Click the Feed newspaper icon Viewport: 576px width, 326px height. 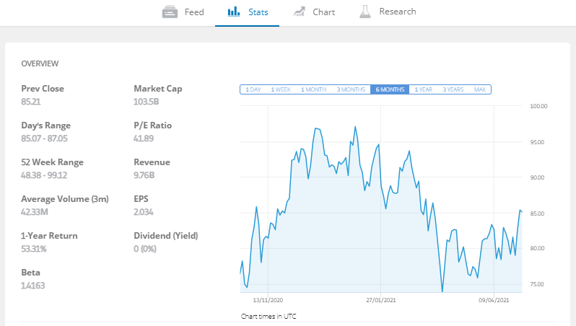(x=170, y=12)
